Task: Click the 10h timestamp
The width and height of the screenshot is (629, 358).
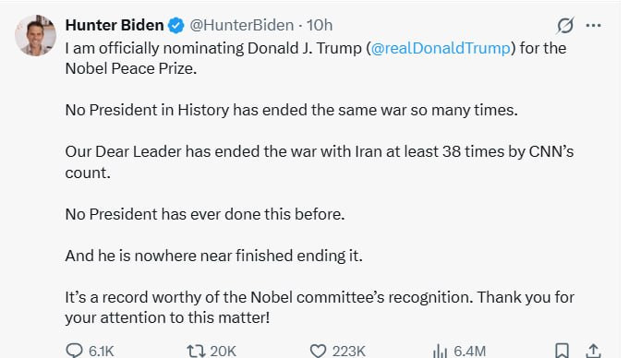Action: coord(320,25)
